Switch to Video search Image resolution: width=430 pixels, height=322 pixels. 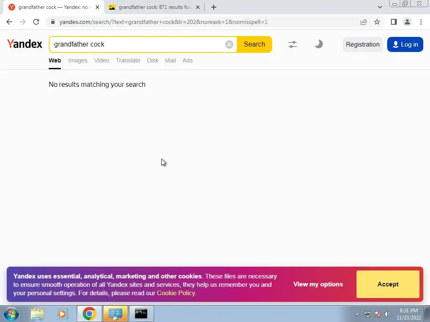point(102,60)
